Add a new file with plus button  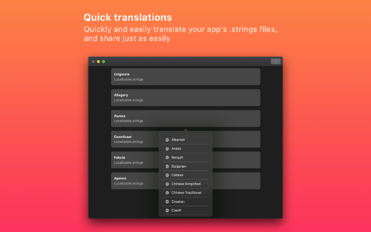276,61
